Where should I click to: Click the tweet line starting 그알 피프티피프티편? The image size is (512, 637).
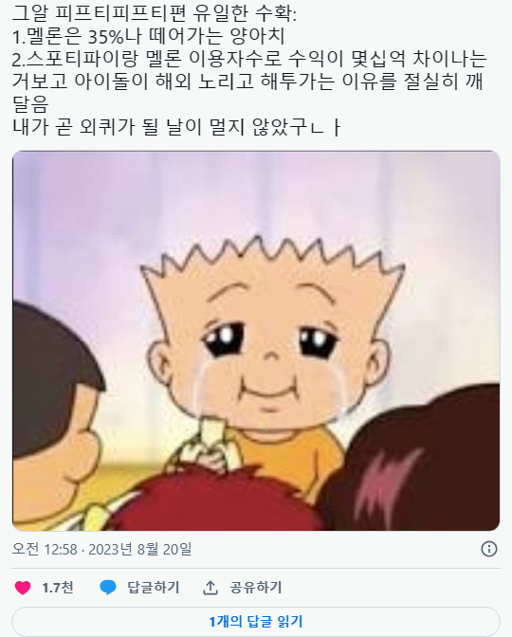point(155,14)
